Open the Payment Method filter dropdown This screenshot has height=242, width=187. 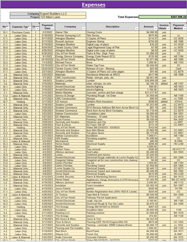pos(184,29)
